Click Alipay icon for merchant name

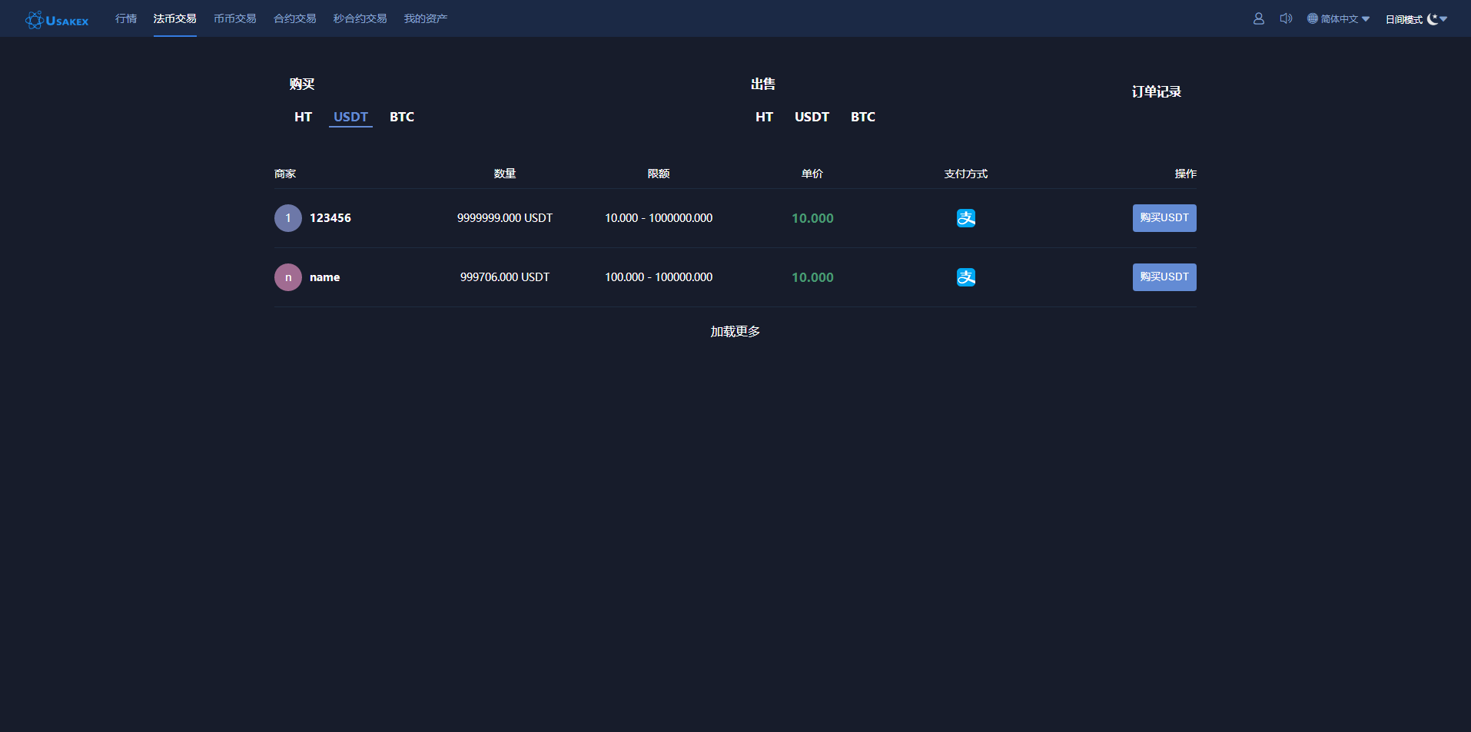tap(966, 277)
